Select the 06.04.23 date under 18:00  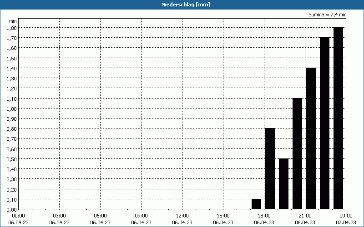coord(264,222)
